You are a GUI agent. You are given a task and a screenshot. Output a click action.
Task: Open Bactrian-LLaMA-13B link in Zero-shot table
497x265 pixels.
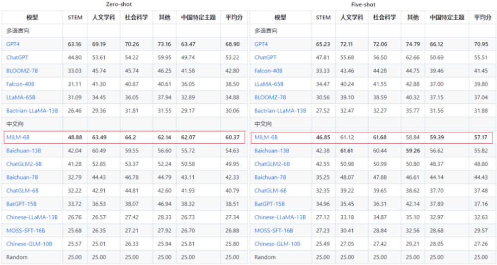click(x=32, y=111)
